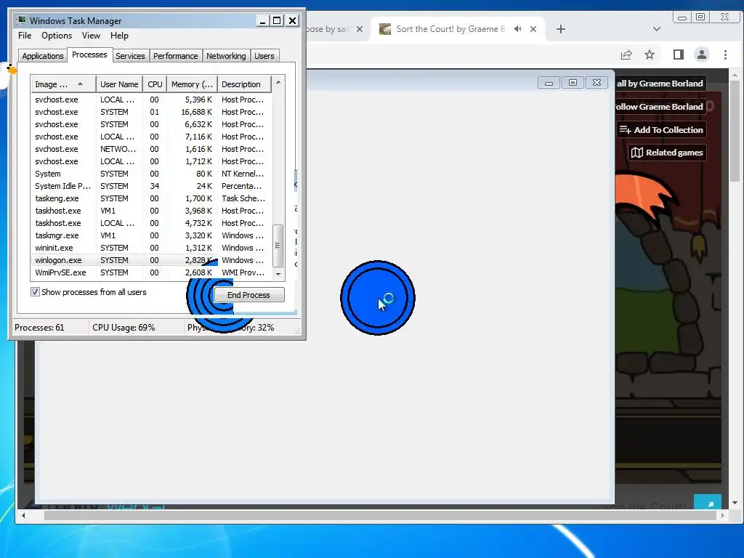The height and width of the screenshot is (558, 744).
Task: Open Related games link
Action: click(x=667, y=153)
